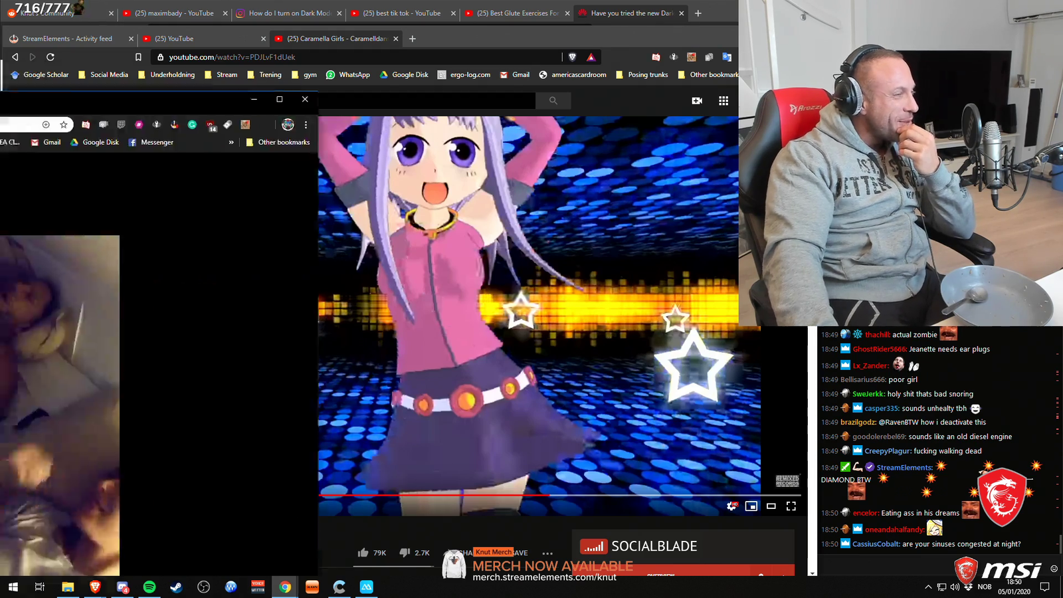Image resolution: width=1063 pixels, height=598 pixels.
Task: Click the YouTube search magnifier button
Action: 553,100
